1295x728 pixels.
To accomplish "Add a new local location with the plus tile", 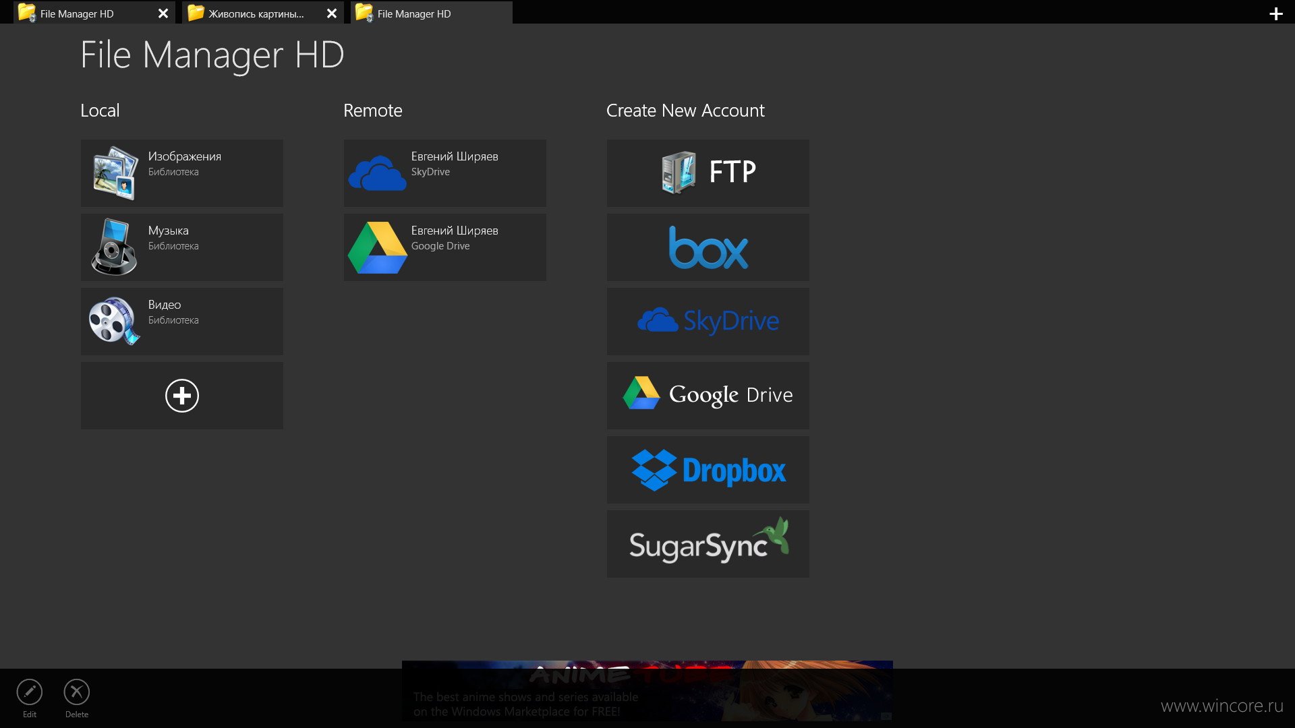I will (182, 396).
